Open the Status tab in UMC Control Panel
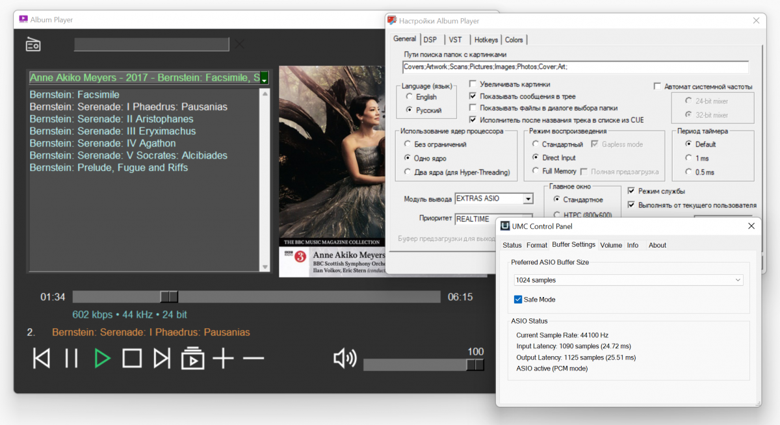Viewport: 780px width, 425px height. [512, 245]
